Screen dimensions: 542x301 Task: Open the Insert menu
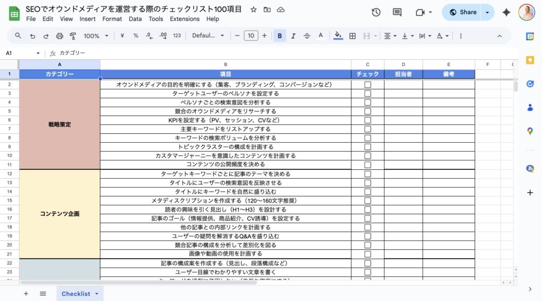pyautogui.click(x=87, y=19)
